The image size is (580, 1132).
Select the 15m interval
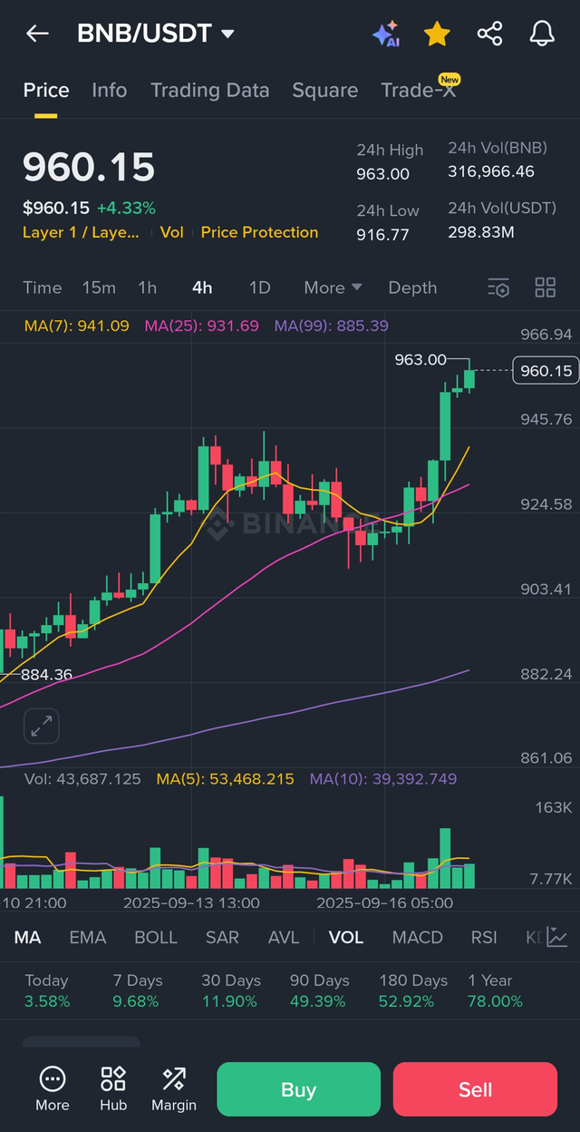click(99, 288)
